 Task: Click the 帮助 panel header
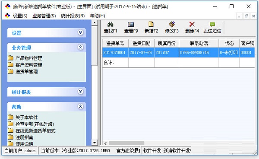pyautogui.click(x=47, y=107)
